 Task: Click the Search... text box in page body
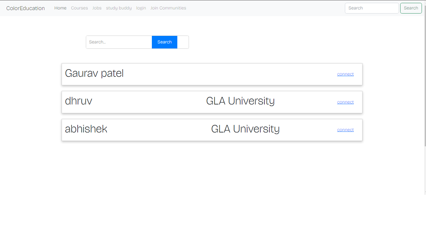point(119,42)
